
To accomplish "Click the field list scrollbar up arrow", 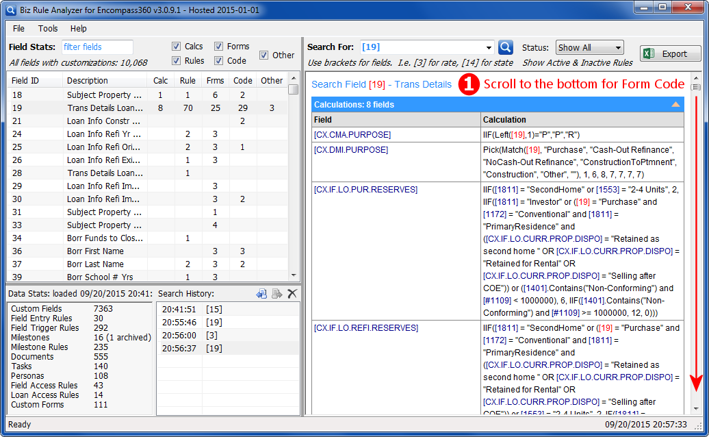I will click(294, 78).
